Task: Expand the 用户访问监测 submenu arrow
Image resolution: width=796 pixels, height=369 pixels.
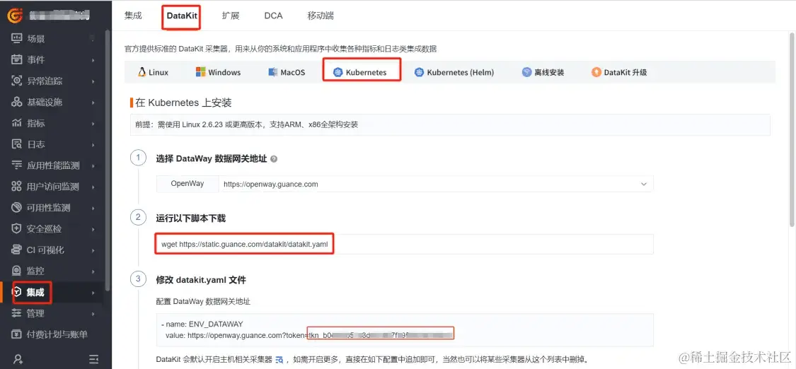Action: click(x=93, y=187)
